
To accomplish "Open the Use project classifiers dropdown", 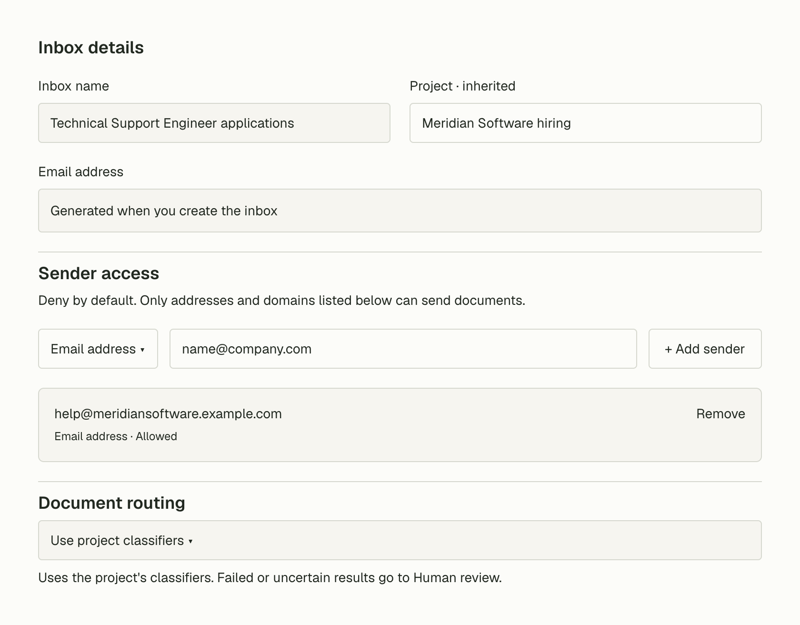I will [400, 540].
